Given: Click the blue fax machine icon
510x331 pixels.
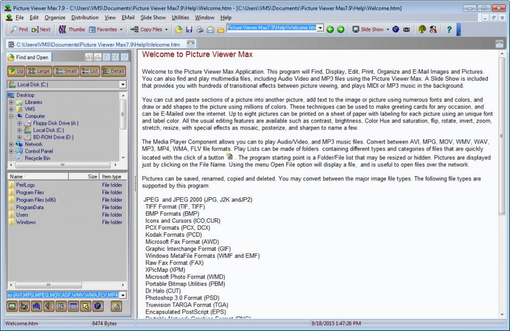Looking at the screenshot, I should (x=36, y=306).
